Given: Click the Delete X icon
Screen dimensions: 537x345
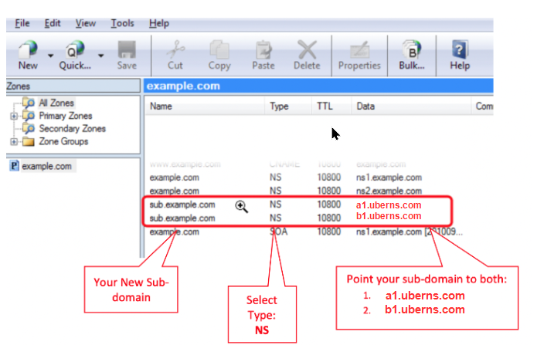Looking at the screenshot, I should pyautogui.click(x=307, y=50).
